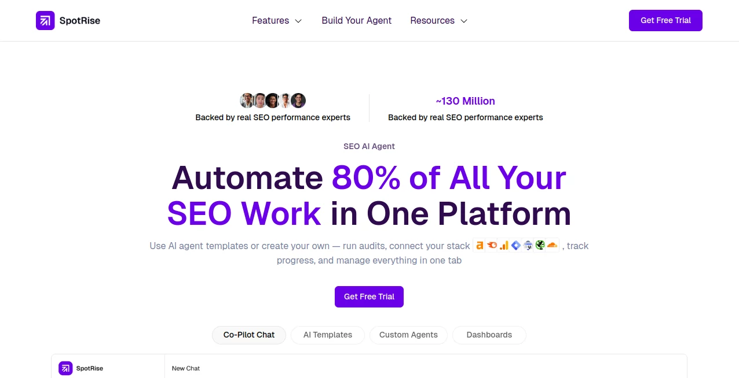Click the robot crawler integration icon
This screenshot has width=739, height=378.
528,245
